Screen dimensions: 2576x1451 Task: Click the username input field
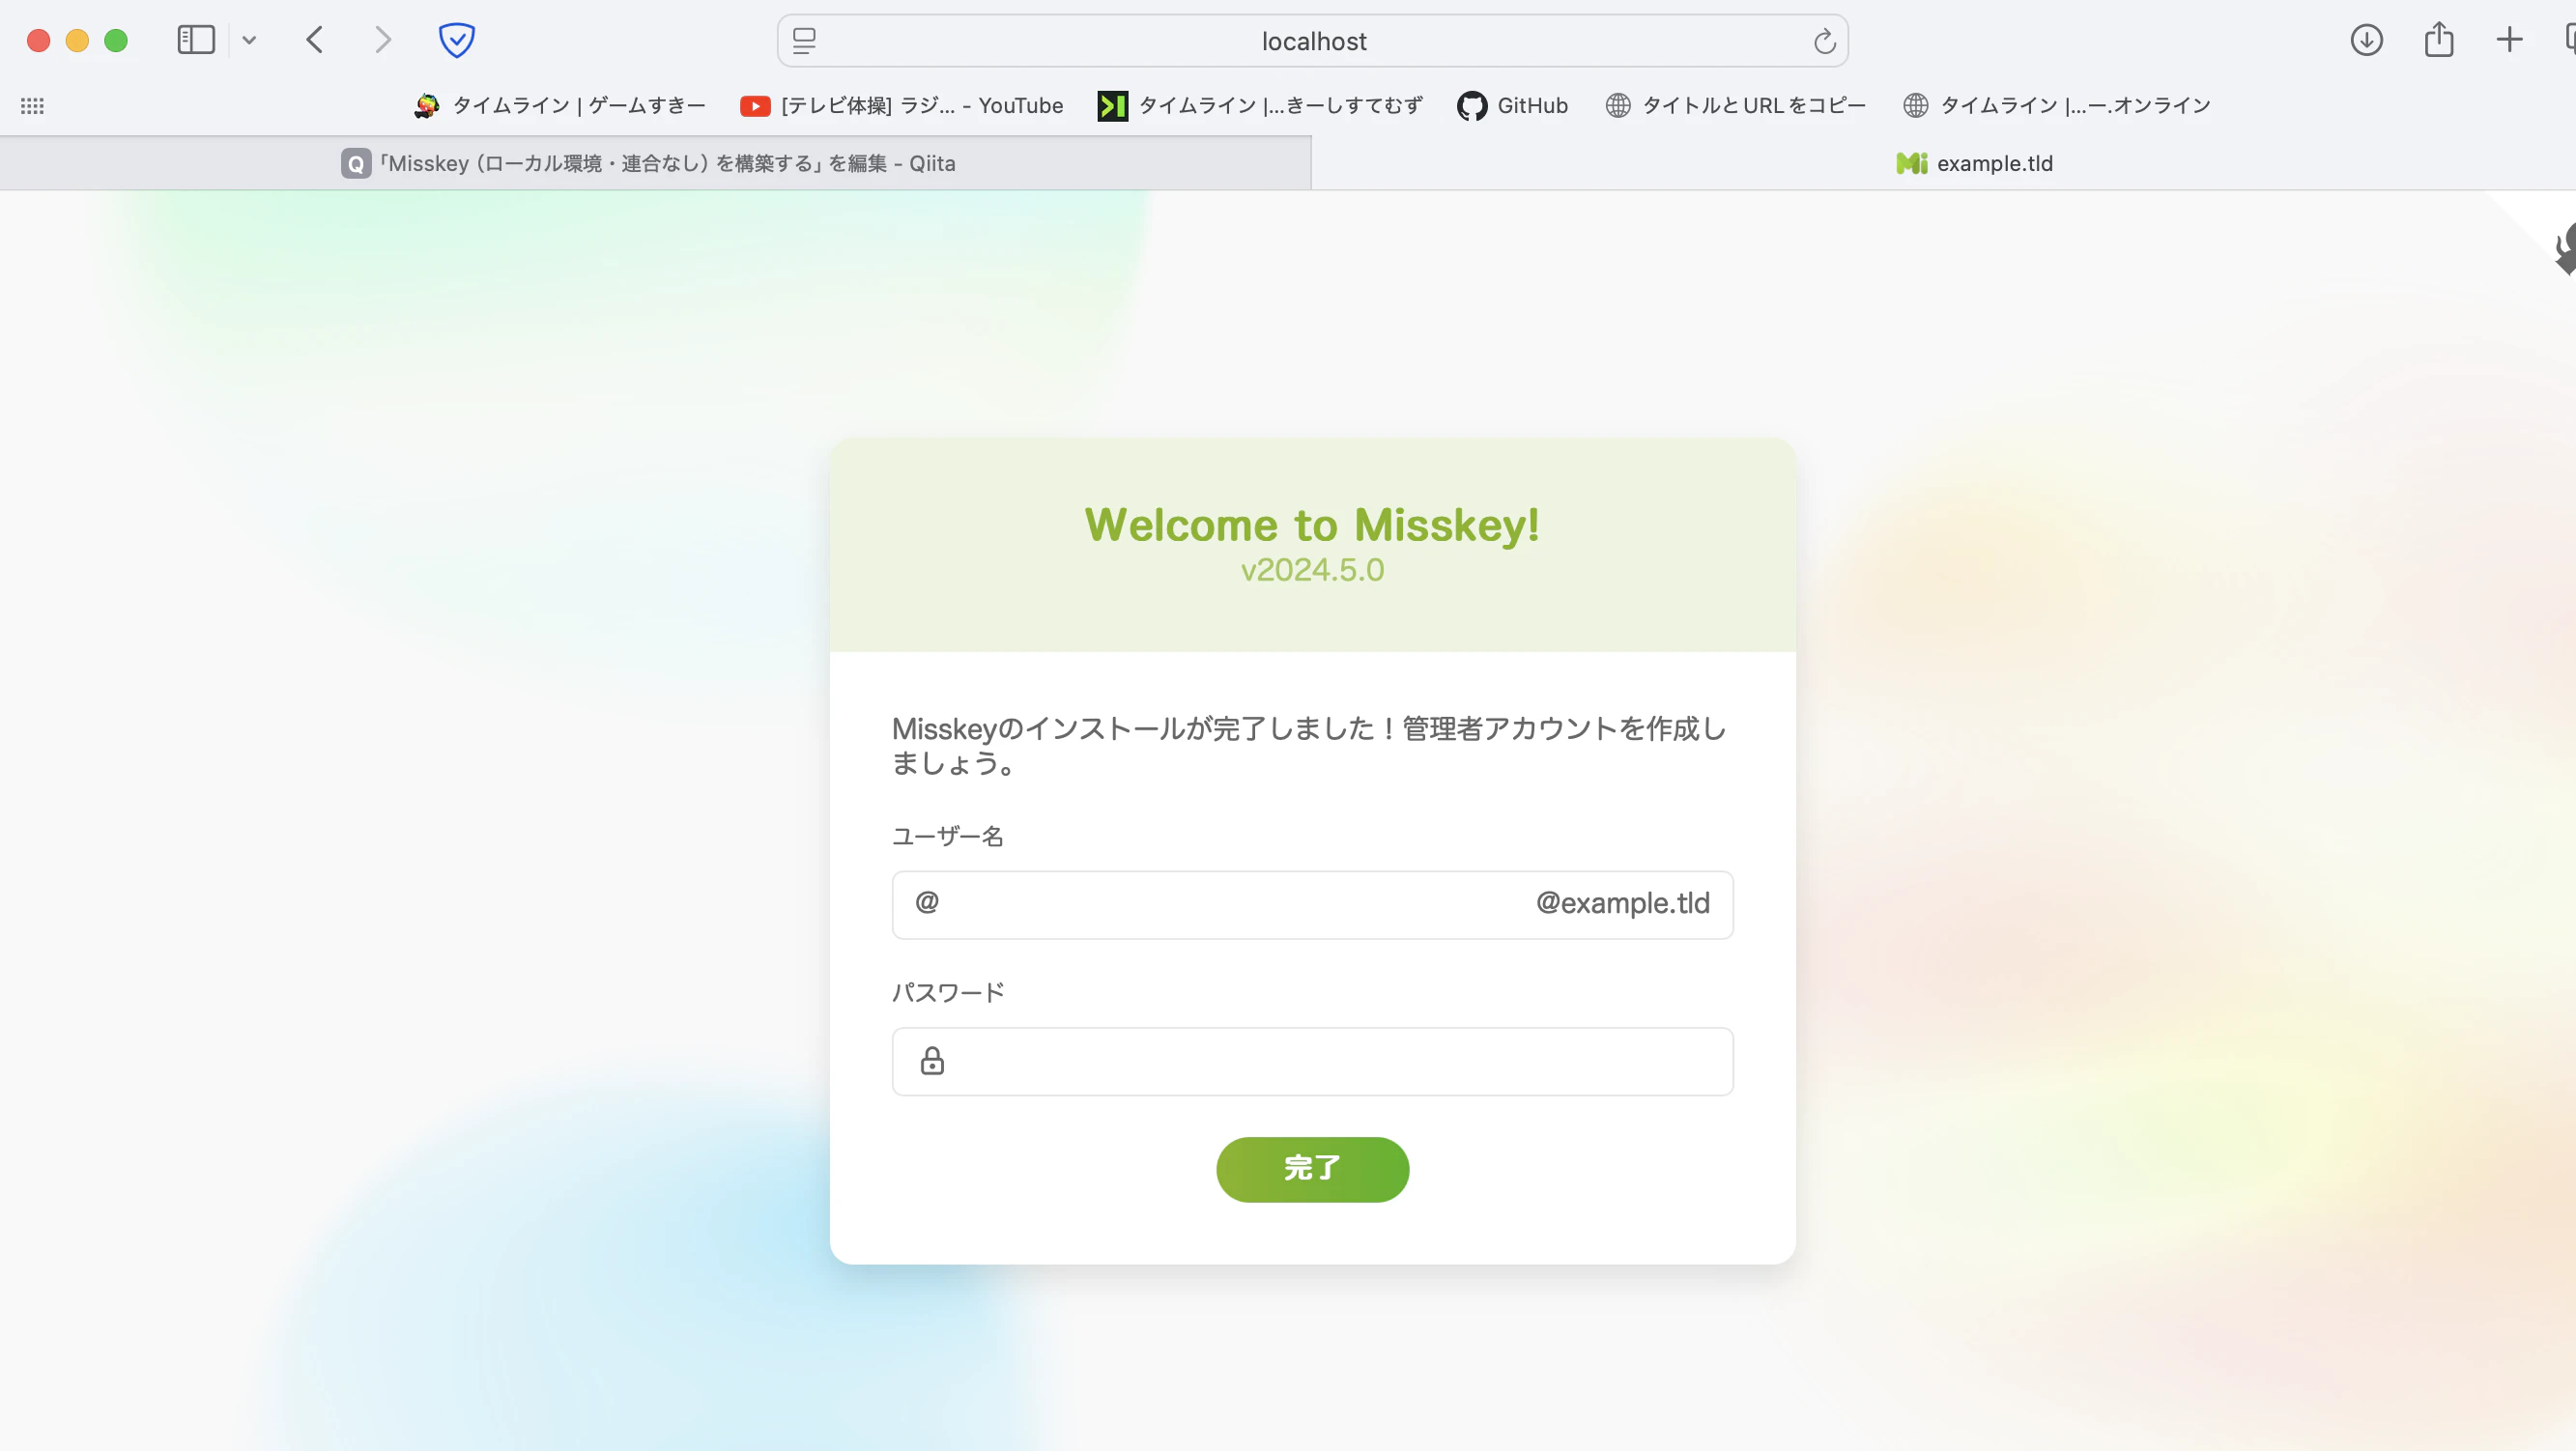(1312, 905)
